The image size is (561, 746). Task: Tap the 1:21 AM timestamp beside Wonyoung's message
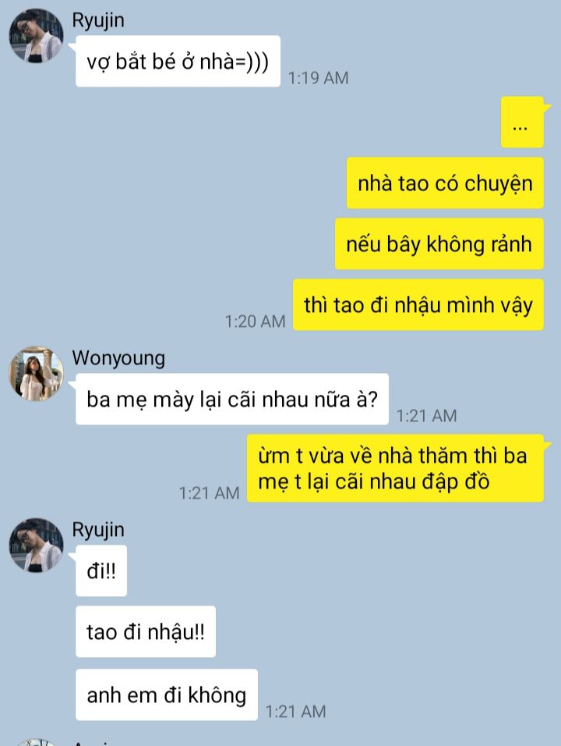[x=426, y=416]
